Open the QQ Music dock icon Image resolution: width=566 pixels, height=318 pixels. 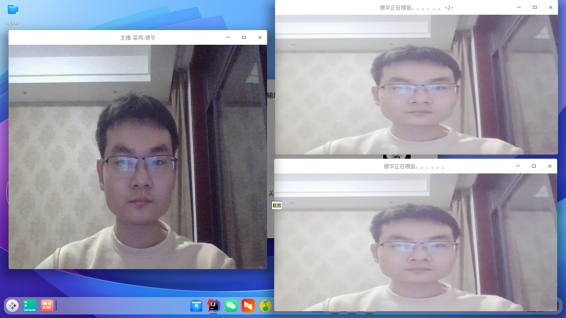pos(265,306)
